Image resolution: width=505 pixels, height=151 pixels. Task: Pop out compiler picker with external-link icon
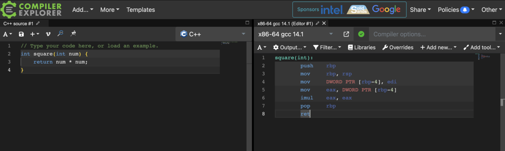(346, 34)
